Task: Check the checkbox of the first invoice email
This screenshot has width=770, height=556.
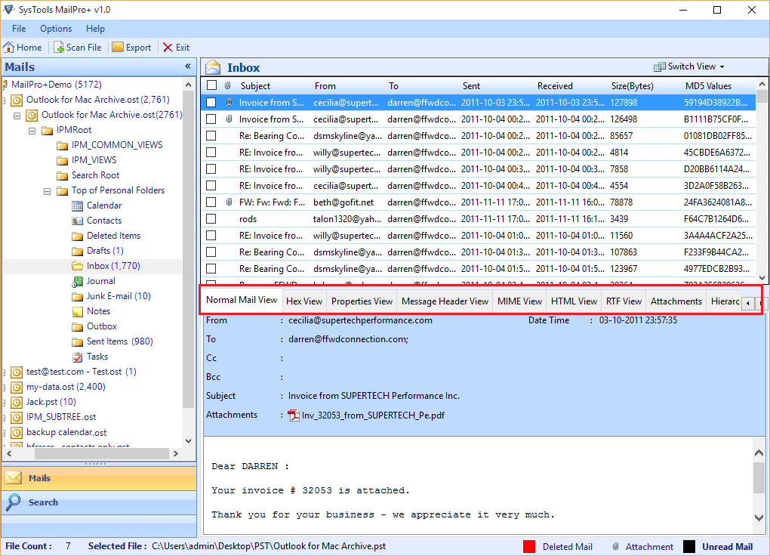Action: pyautogui.click(x=210, y=103)
